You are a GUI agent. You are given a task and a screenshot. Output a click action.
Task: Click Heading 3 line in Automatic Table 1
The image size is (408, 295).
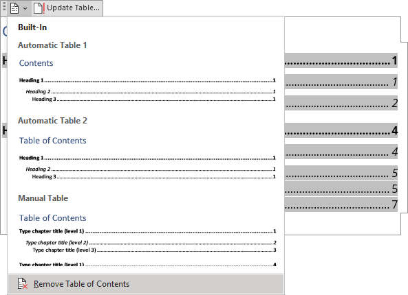click(153, 99)
